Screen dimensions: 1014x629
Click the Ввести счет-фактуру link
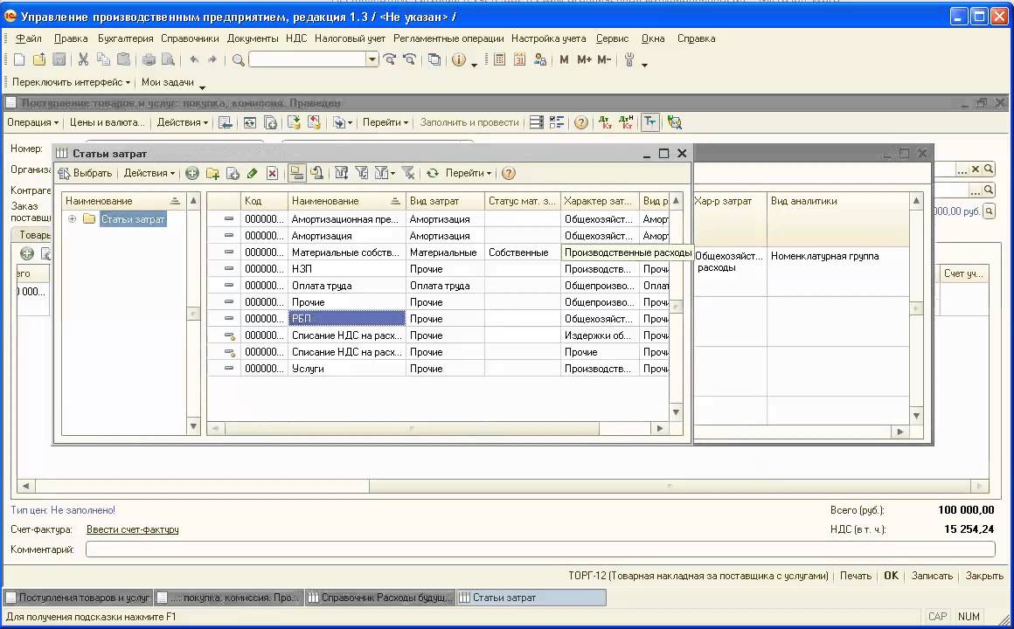tap(133, 529)
